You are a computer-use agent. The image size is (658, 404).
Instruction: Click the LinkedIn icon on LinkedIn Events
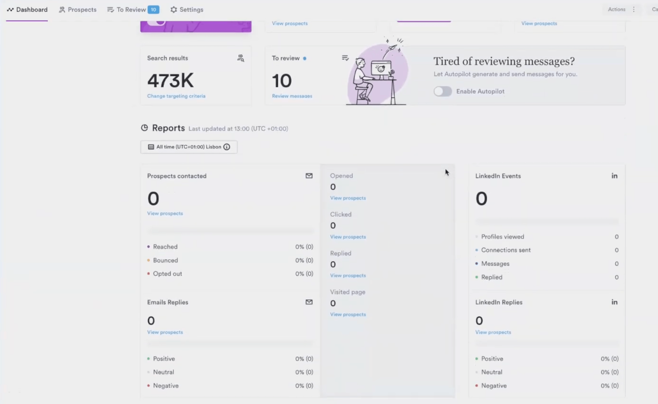coord(614,176)
